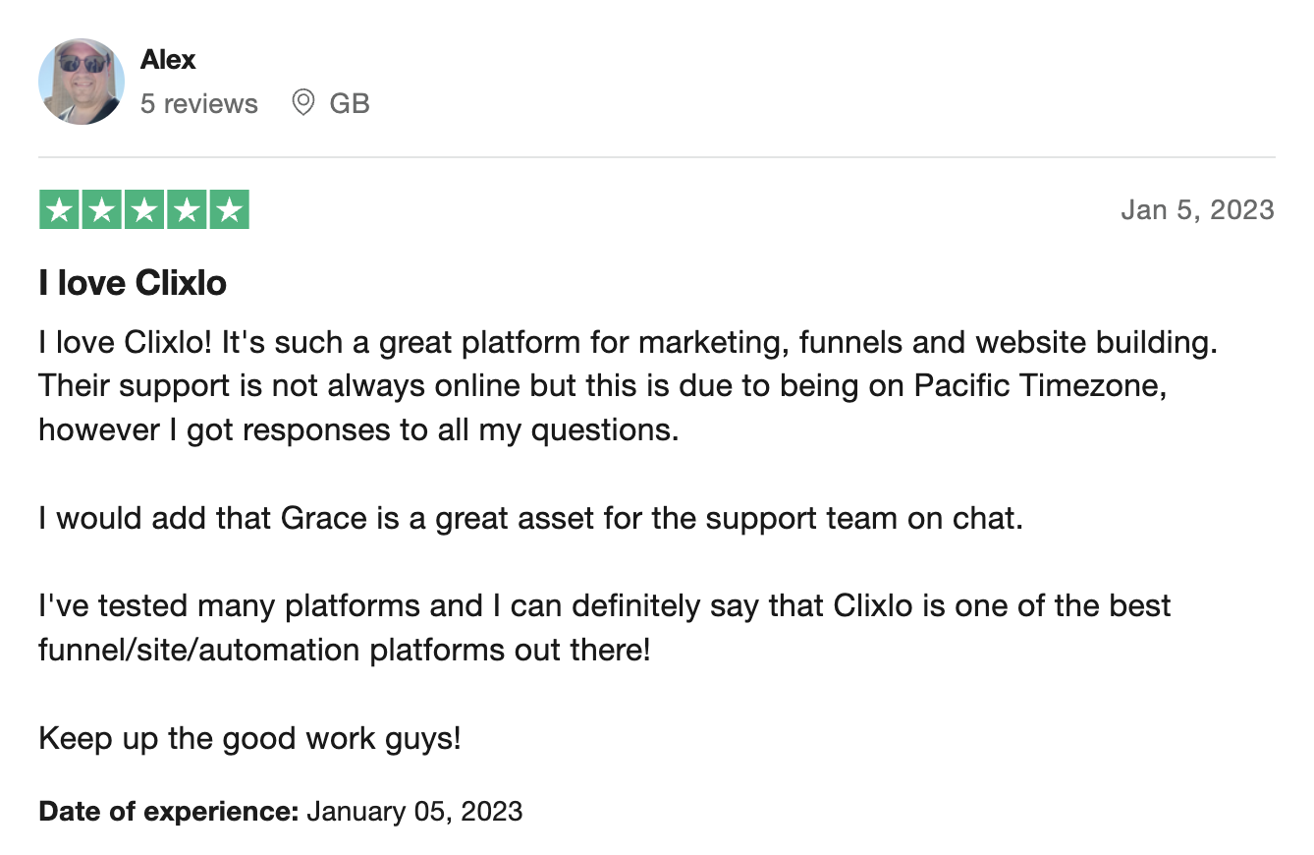This screenshot has height=855, width=1314.
Task: Click the second green rating star
Action: pos(101,210)
